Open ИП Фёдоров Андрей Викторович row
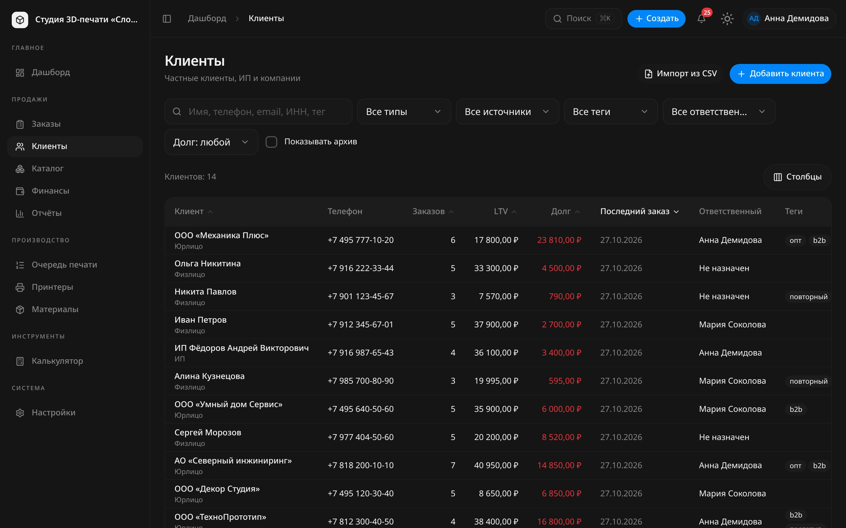Viewport: 846px width, 528px height. pos(498,353)
